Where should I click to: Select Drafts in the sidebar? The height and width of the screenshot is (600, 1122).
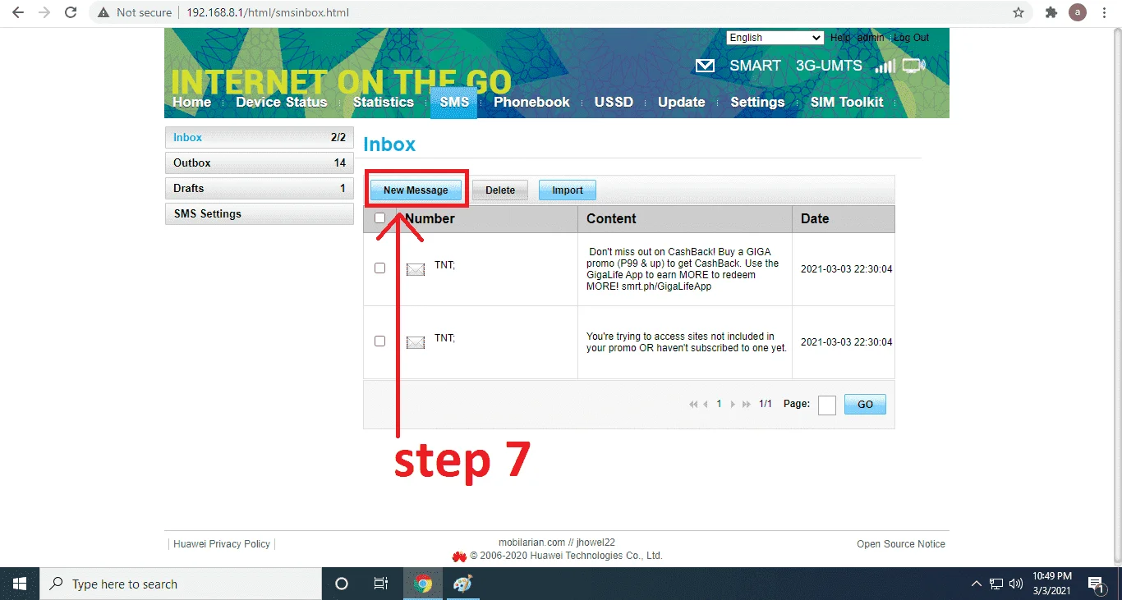click(259, 188)
